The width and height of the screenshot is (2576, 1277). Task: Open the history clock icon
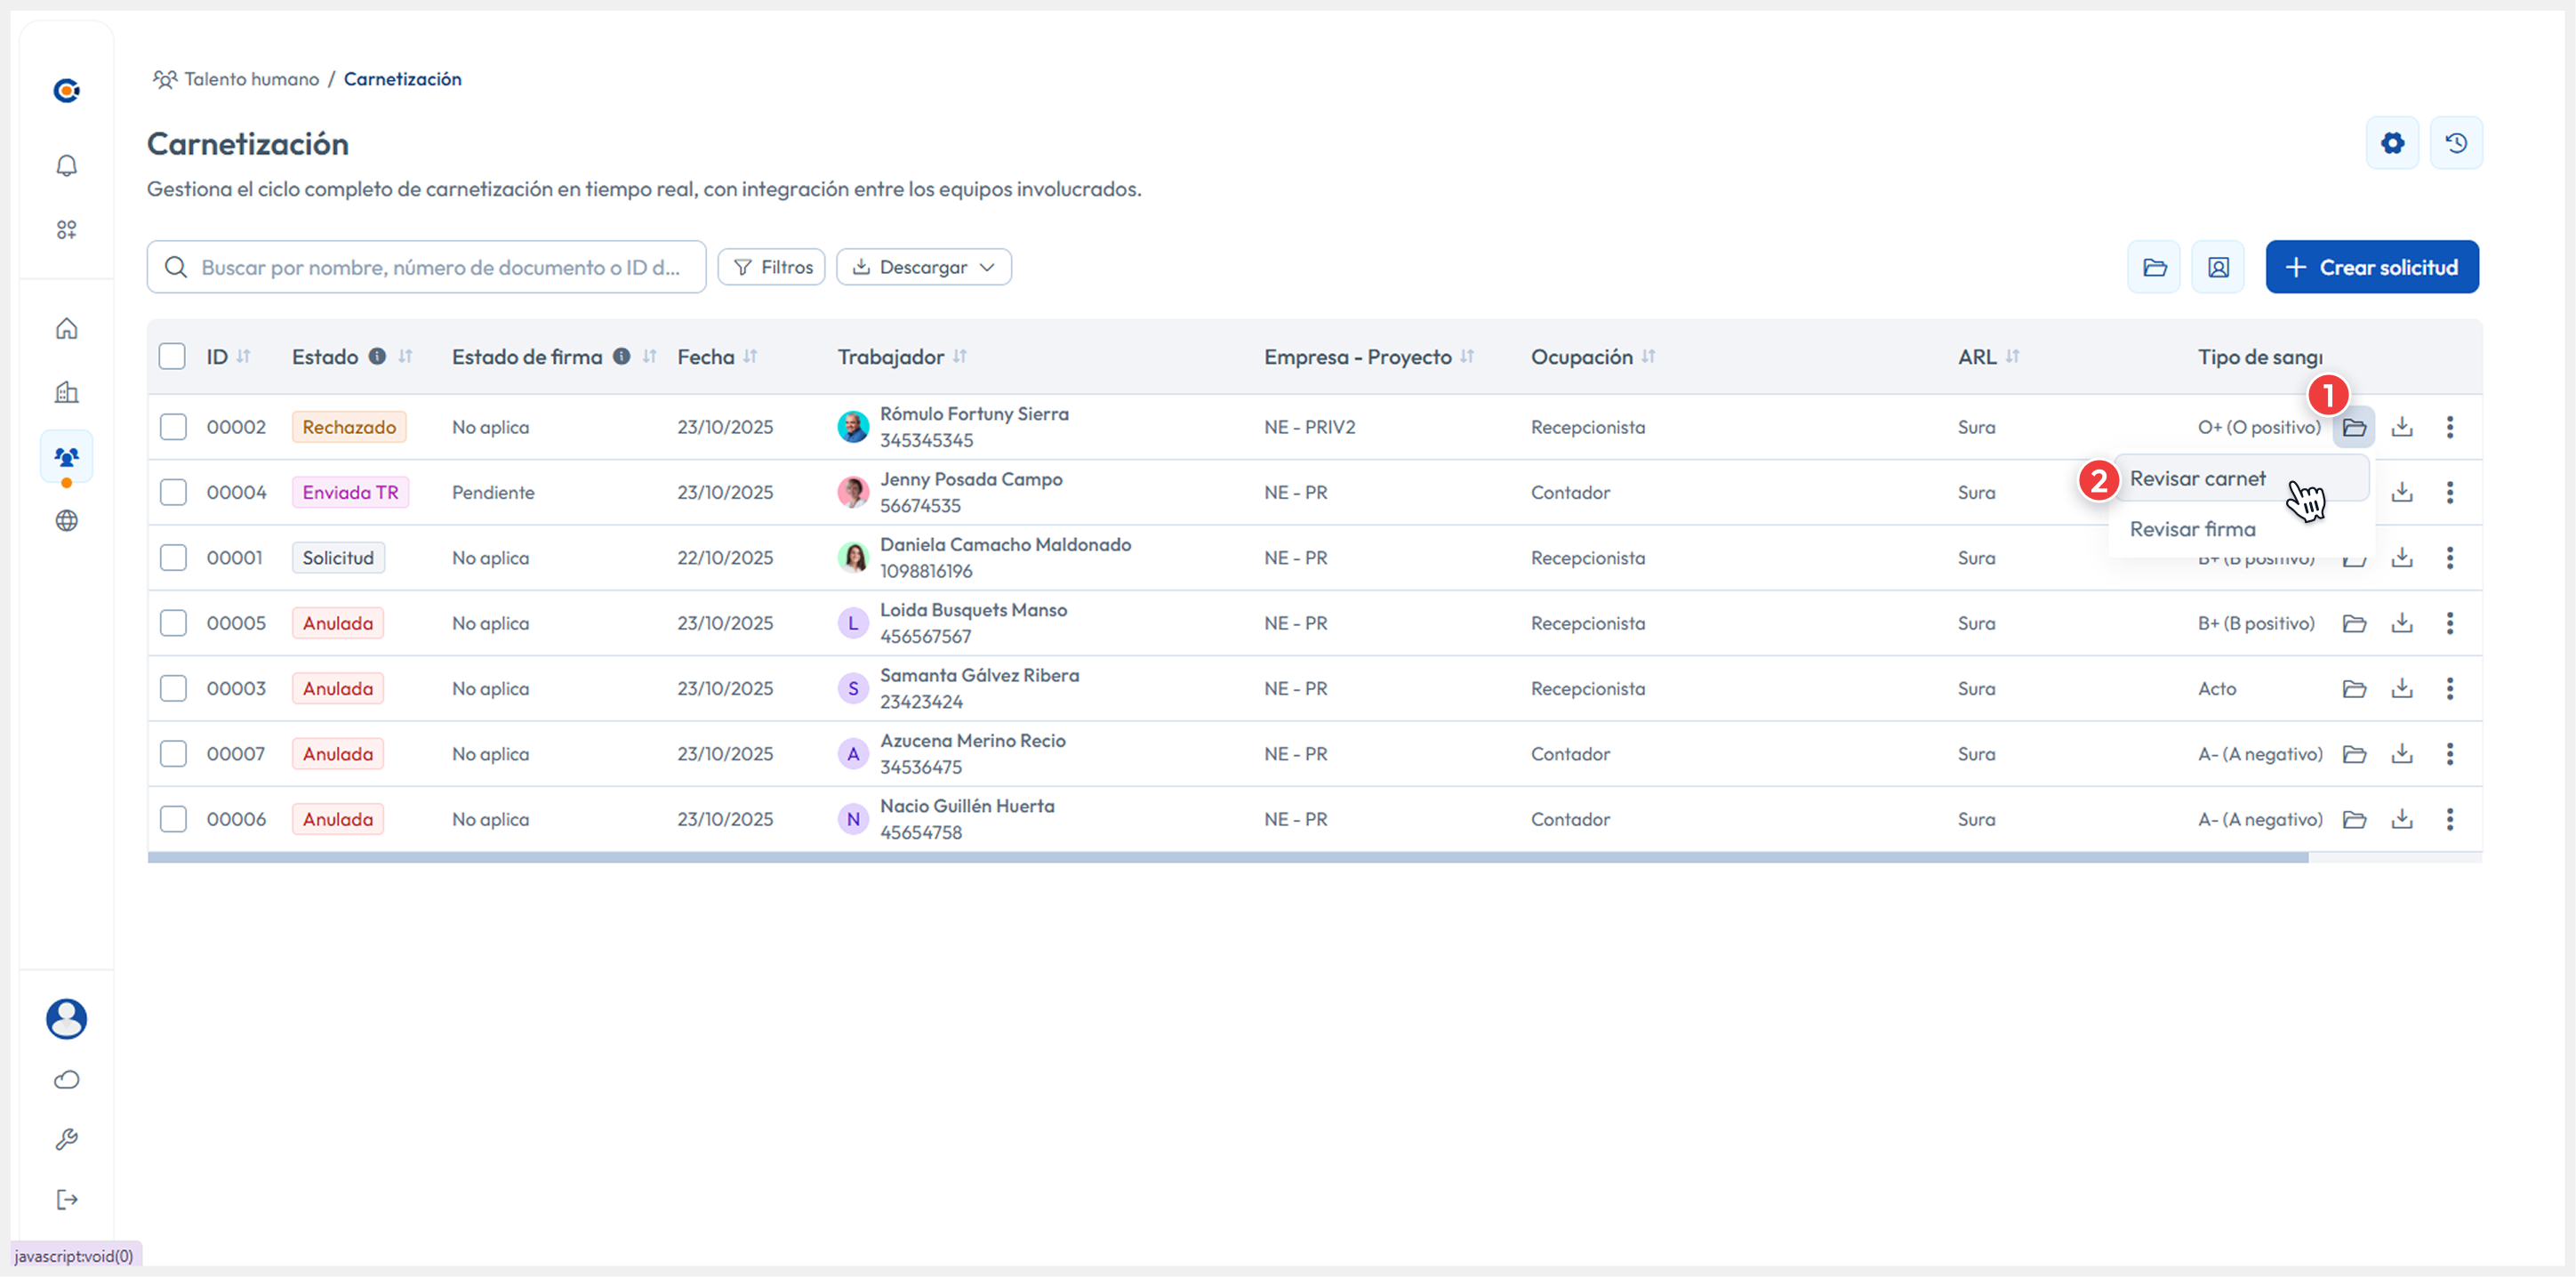pyautogui.click(x=2455, y=143)
